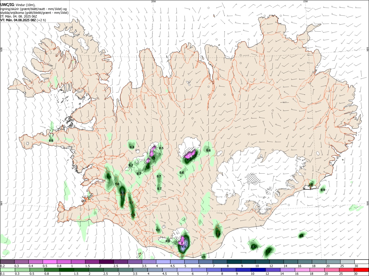This screenshot has height=276, width=369.
Task: Select the dark teal swatch right of upper legend's 8
Action: point(234,262)
